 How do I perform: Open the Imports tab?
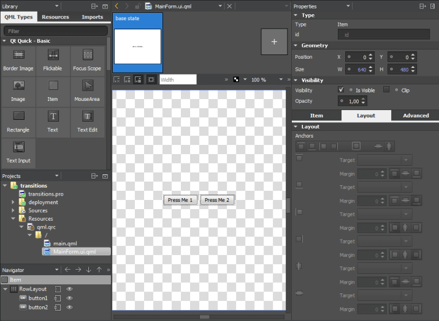(x=93, y=17)
